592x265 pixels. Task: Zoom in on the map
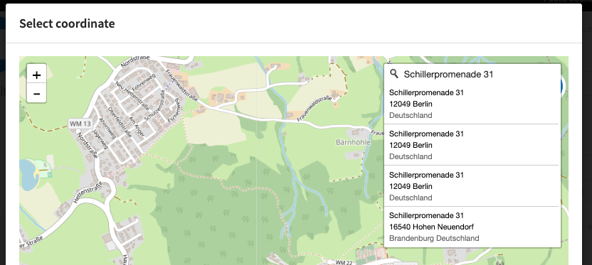click(x=36, y=75)
